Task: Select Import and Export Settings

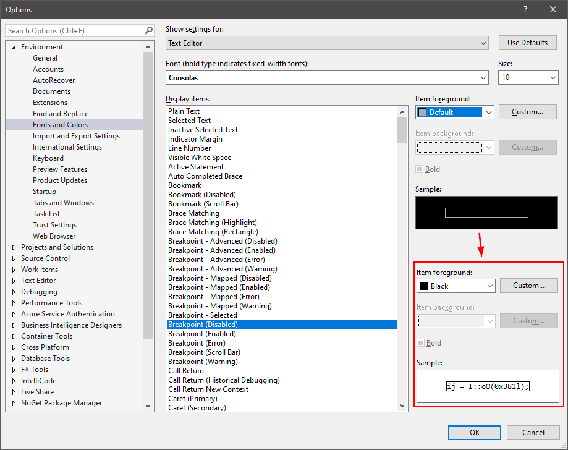Action: pyautogui.click(x=77, y=136)
